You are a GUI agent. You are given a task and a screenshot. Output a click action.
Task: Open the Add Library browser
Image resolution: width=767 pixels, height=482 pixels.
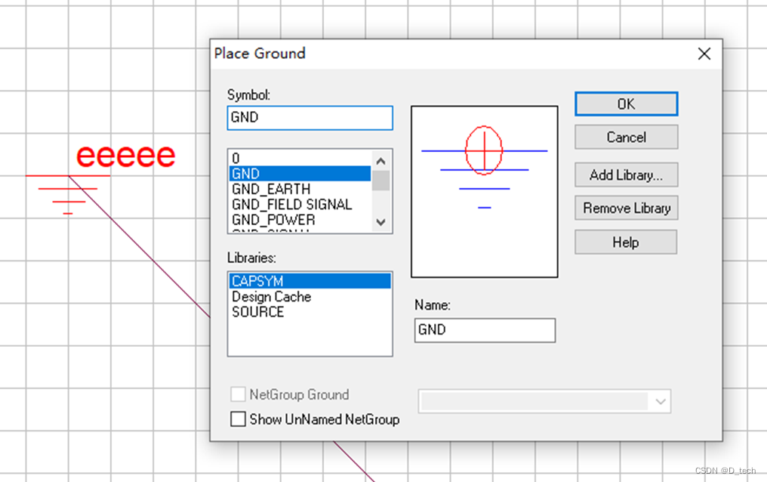tap(626, 175)
